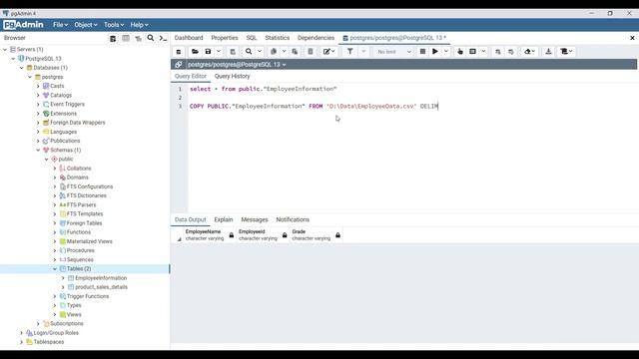Select the Tablespaces tree item
The width and height of the screenshot is (639, 359).
[49, 342]
